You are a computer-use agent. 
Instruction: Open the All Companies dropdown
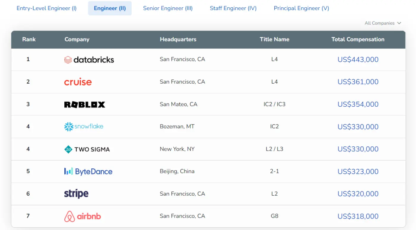pos(383,23)
